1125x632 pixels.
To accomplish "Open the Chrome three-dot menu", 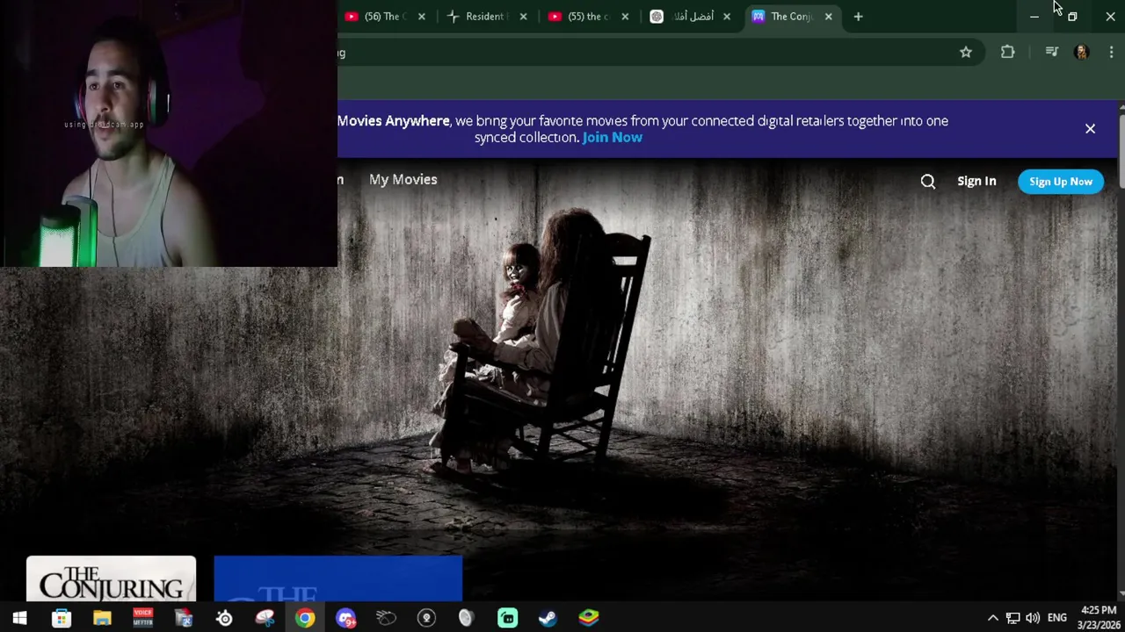I will (x=1111, y=53).
